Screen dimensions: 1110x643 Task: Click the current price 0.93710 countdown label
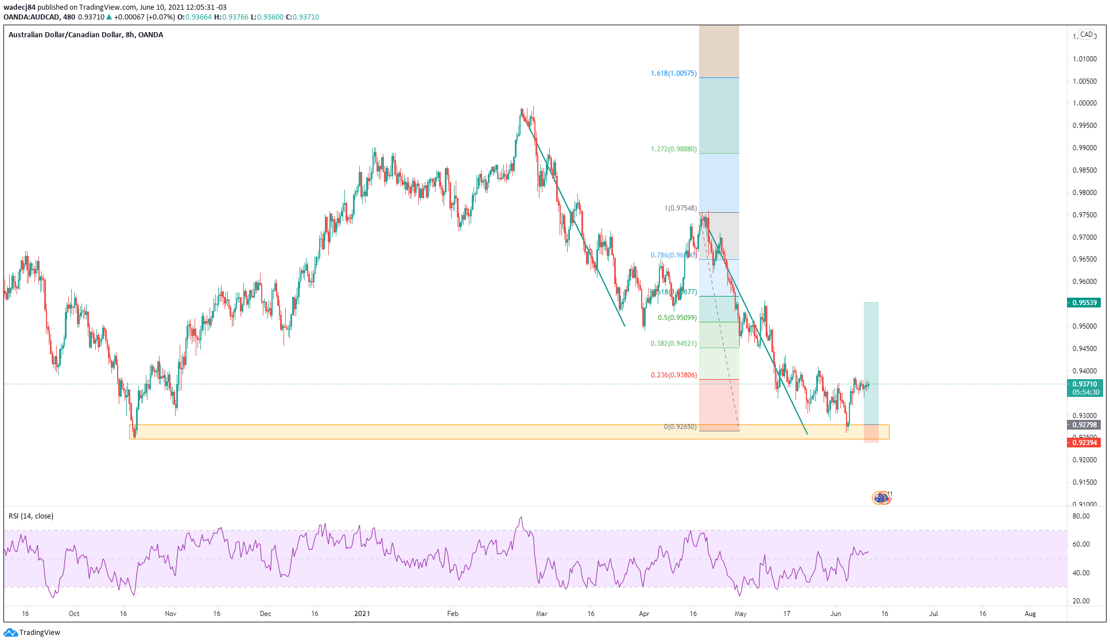click(1084, 388)
